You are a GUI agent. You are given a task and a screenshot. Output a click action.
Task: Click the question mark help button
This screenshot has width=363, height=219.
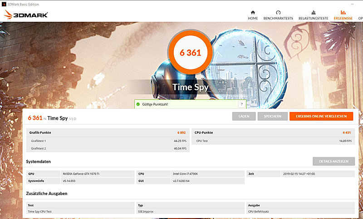[x=242, y=104]
